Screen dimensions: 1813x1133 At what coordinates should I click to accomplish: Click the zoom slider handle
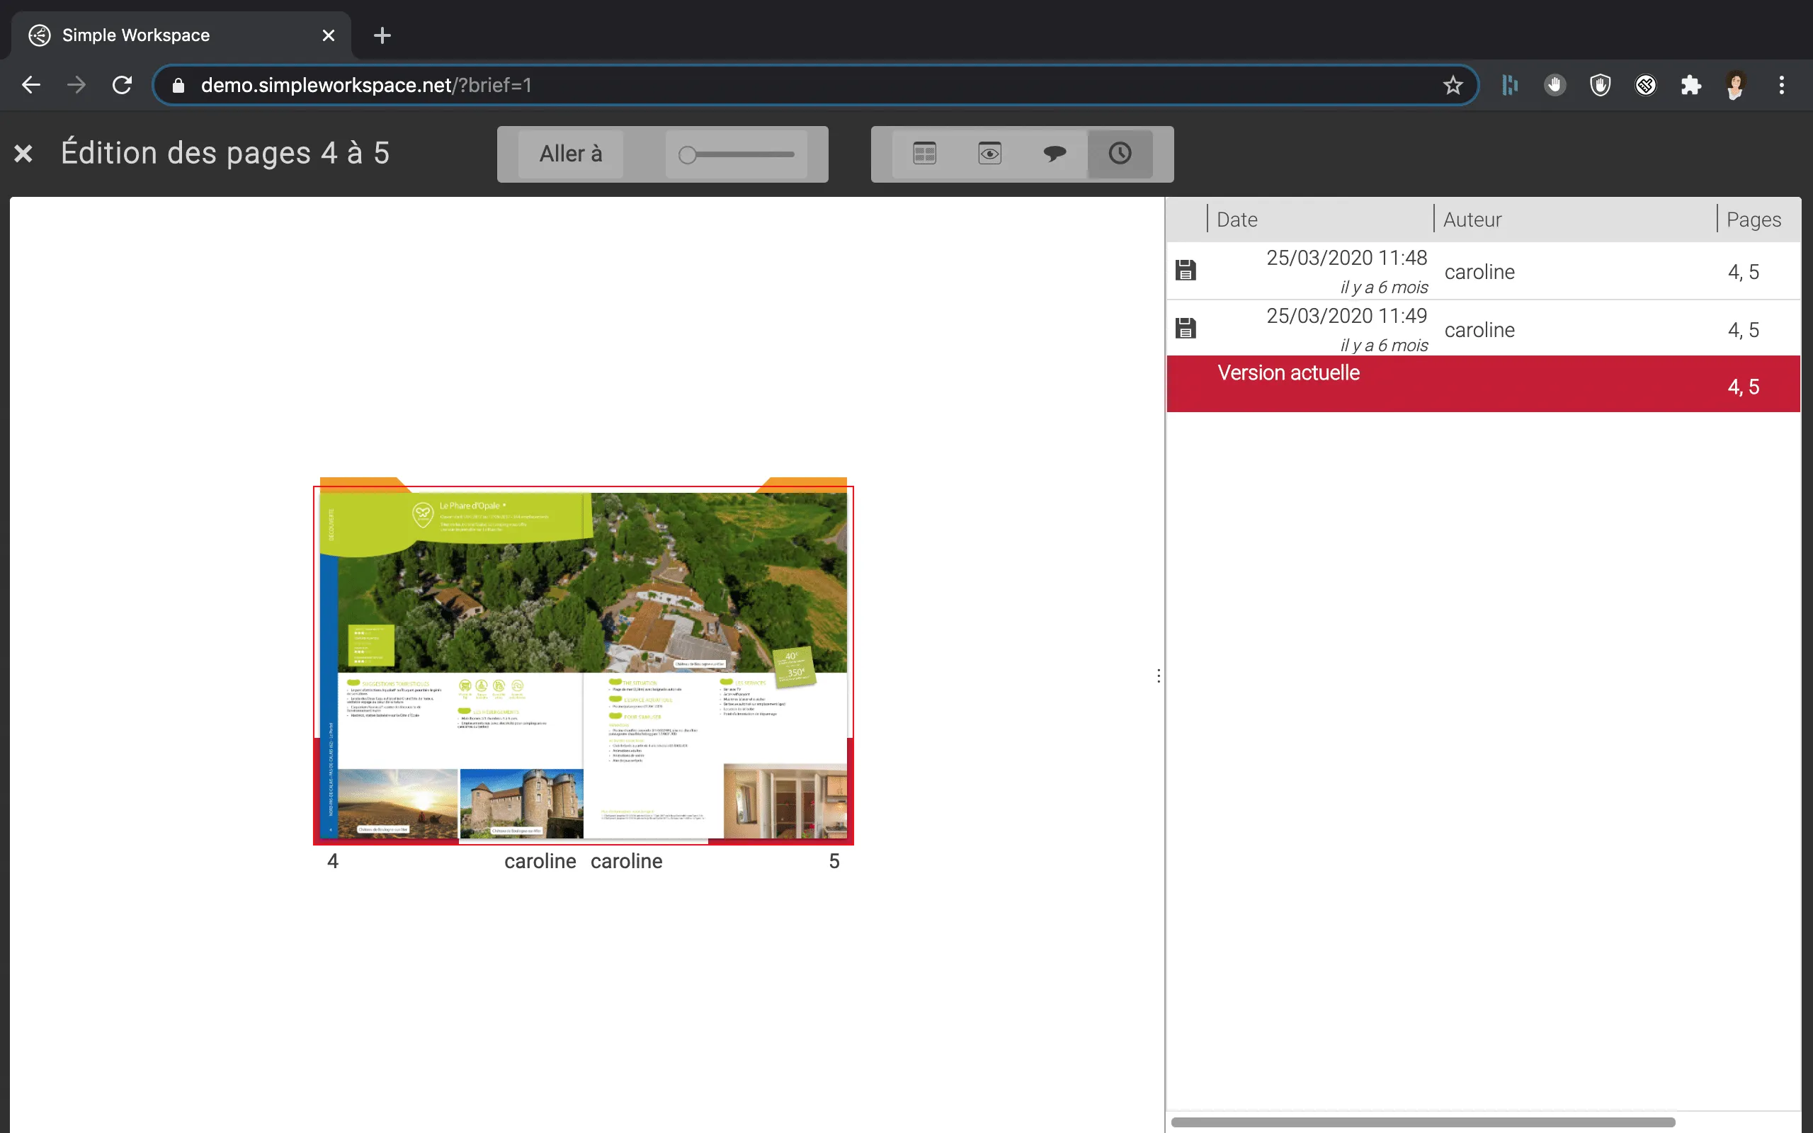tap(687, 155)
